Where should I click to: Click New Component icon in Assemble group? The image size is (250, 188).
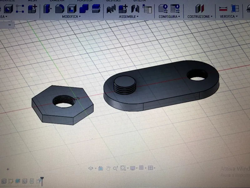[123, 9]
